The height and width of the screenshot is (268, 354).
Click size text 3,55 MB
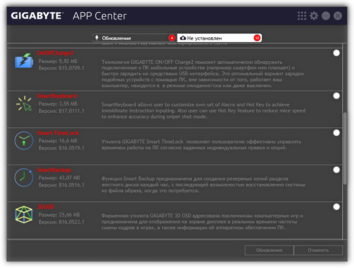(68, 104)
